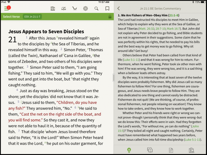The height and width of the screenshot is (155, 207).
Task: Open the main menu with notification badge
Action: (7, 8)
